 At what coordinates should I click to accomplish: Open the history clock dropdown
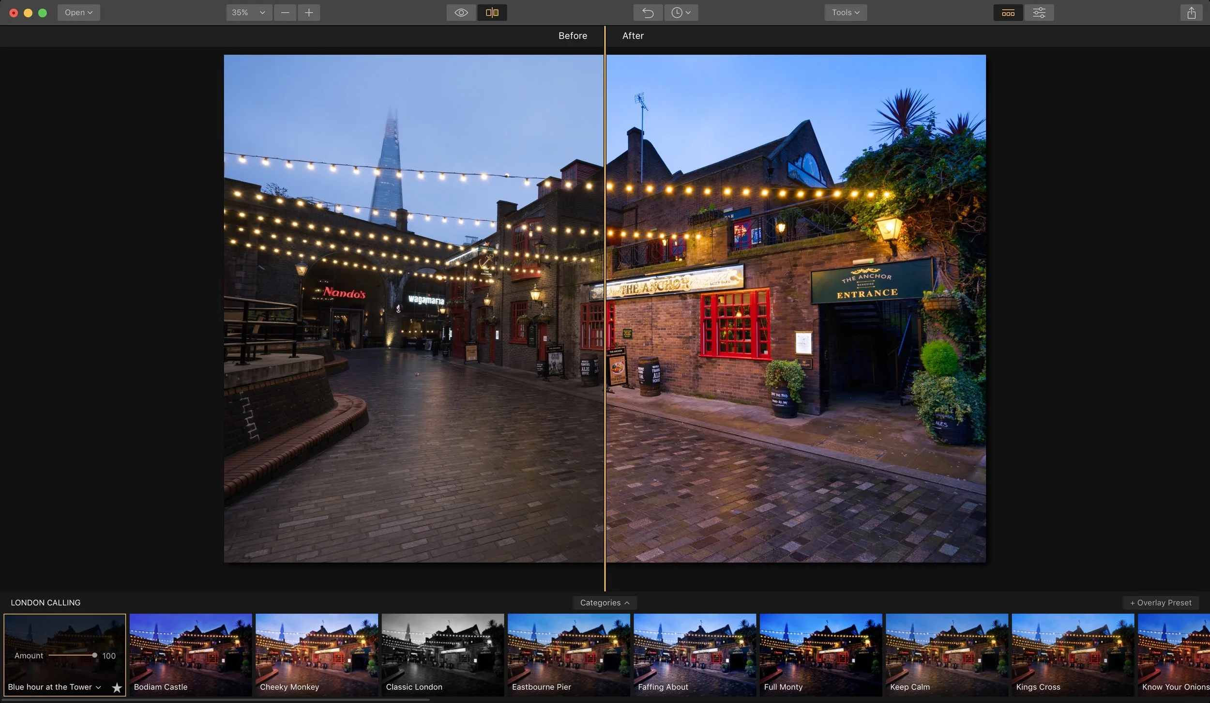[681, 13]
